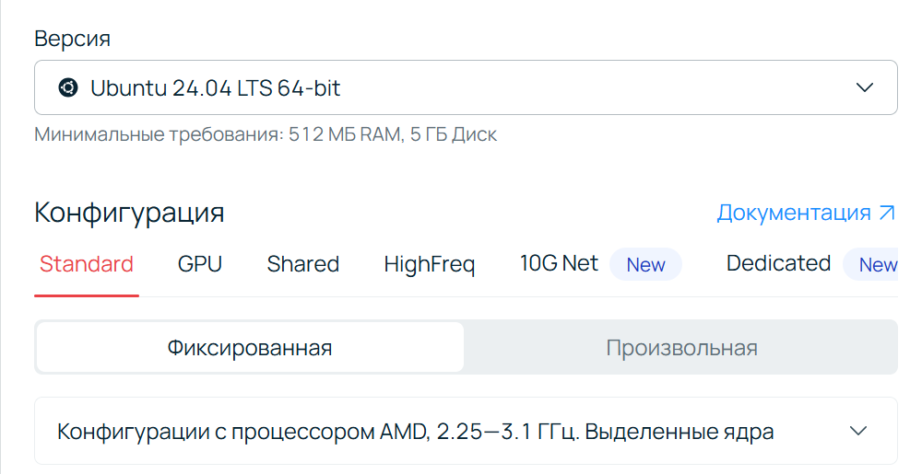This screenshot has height=474, width=910.
Task: Click the New badge beside 10G Net
Action: point(645,265)
